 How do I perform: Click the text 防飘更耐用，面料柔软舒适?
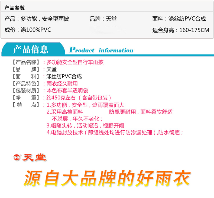(141, 112)
